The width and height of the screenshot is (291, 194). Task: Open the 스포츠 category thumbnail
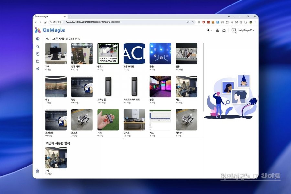point(82,120)
